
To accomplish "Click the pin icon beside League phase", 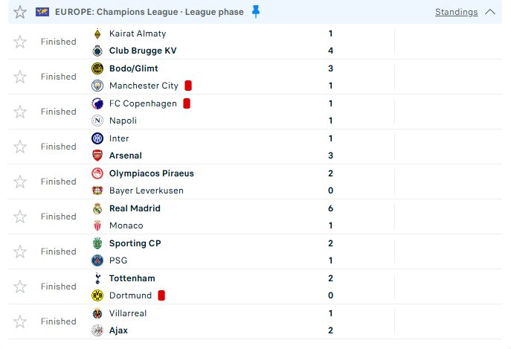I will (257, 11).
